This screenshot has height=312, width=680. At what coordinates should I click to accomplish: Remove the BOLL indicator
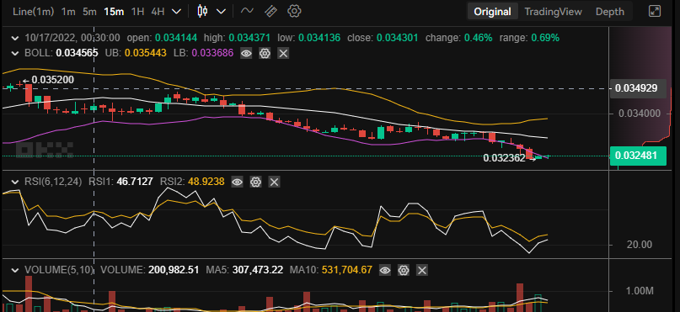283,54
